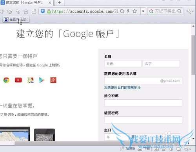This screenshot has width=196, height=152.
Task: Click the tablet device thumbnail image
Action: click(44, 135)
